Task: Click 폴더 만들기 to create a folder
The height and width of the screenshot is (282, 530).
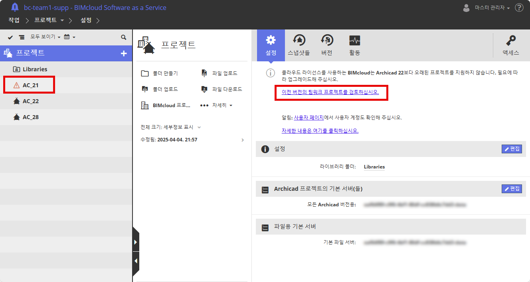Action: coord(160,73)
